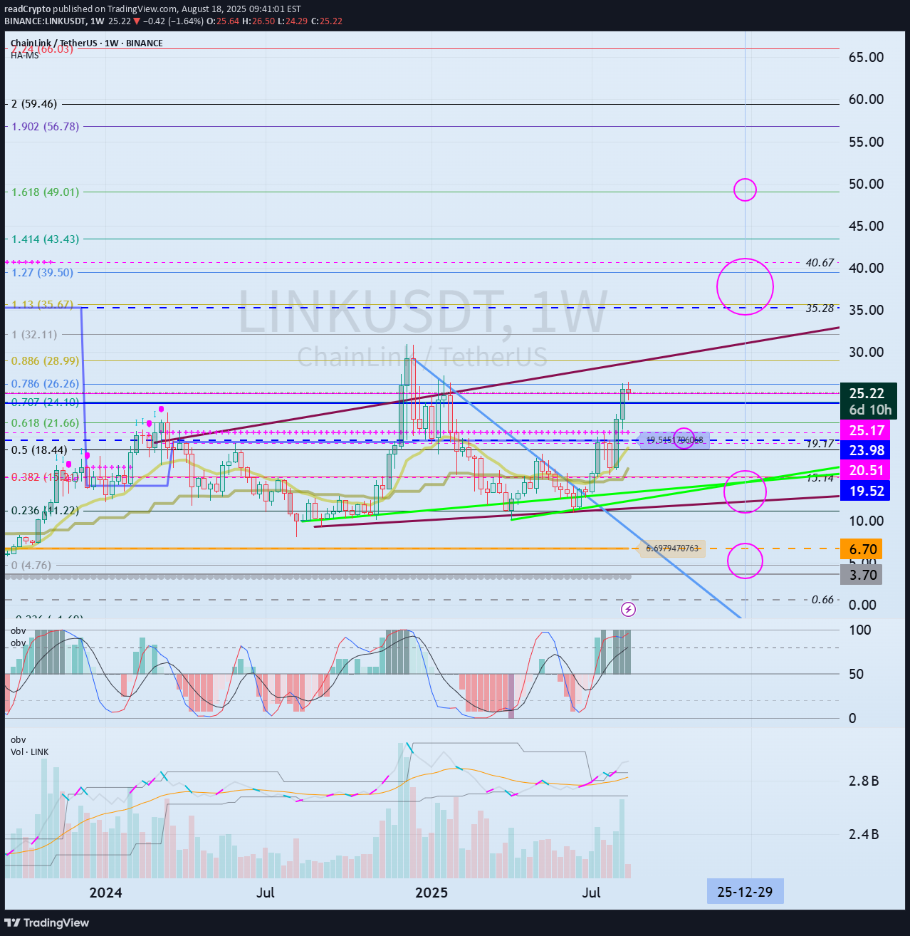This screenshot has width=910, height=936.
Task: Click the 55.00 price axis label
Action: point(866,142)
